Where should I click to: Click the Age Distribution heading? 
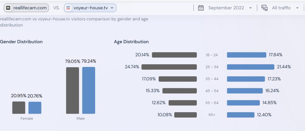(131, 42)
